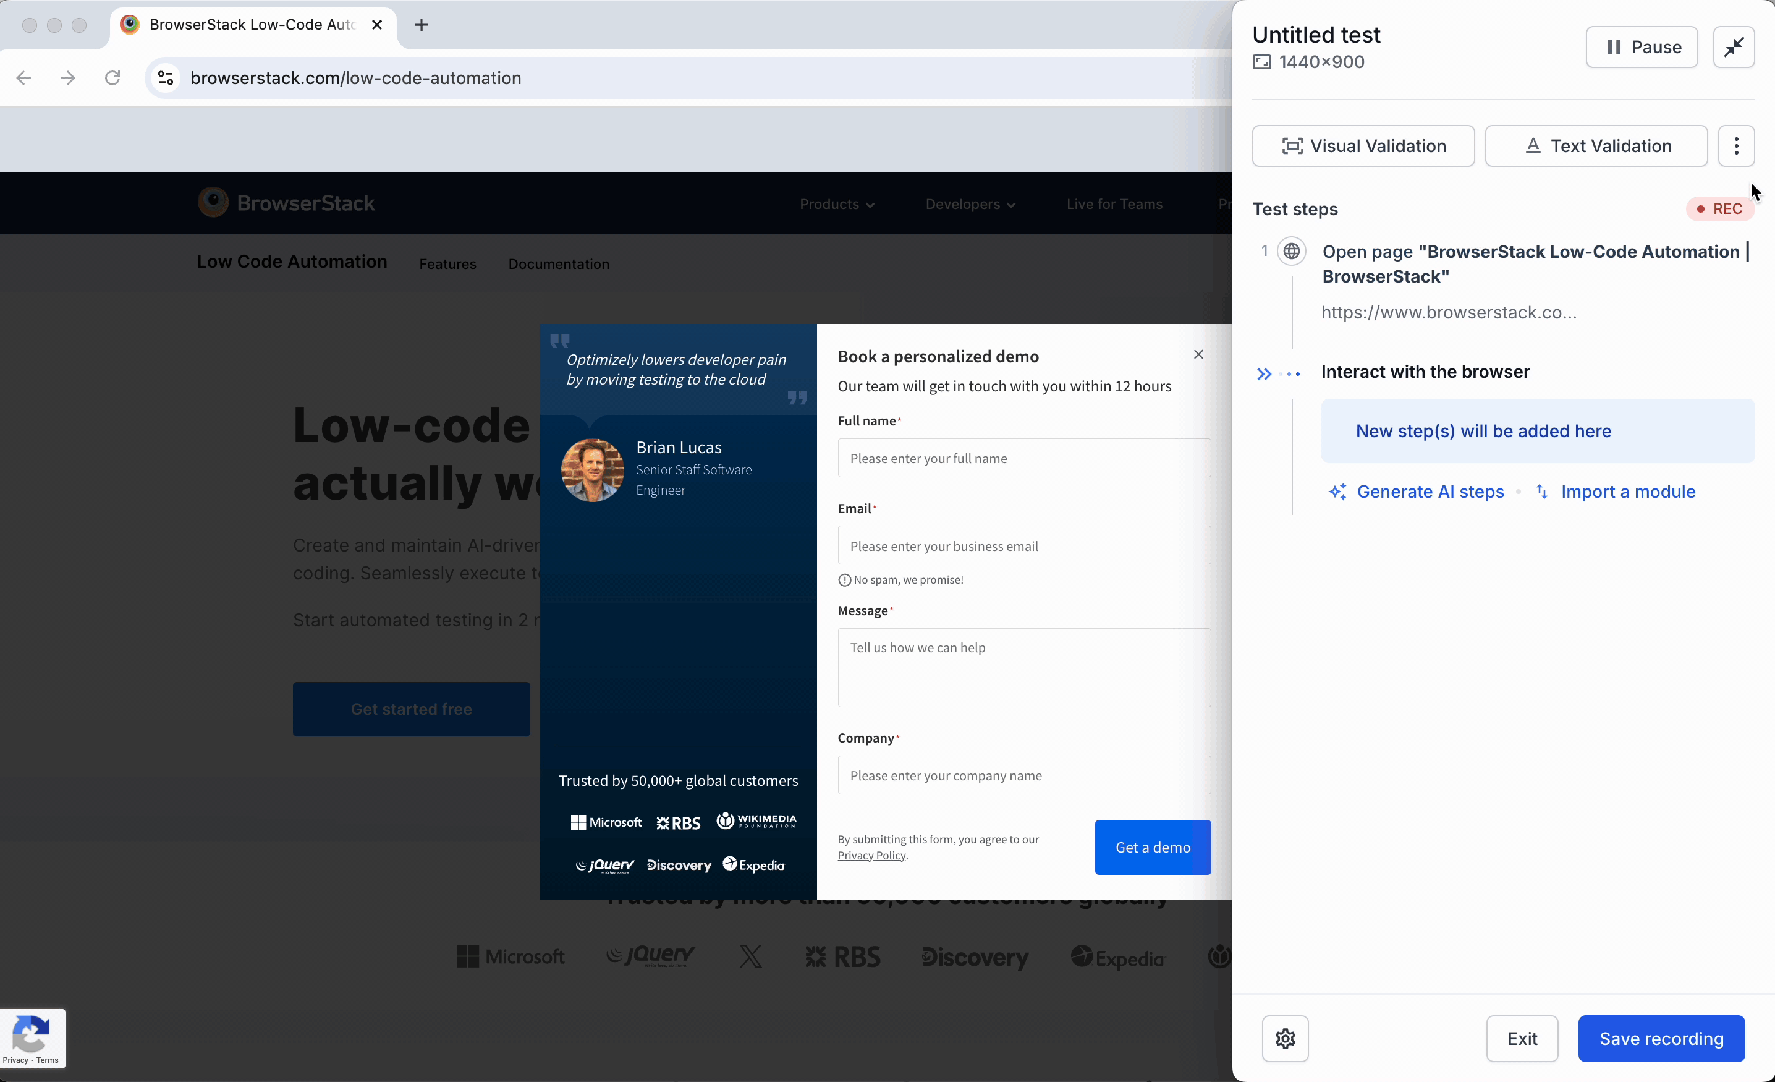Click the settings gear icon
This screenshot has height=1082, width=1775.
click(x=1286, y=1039)
